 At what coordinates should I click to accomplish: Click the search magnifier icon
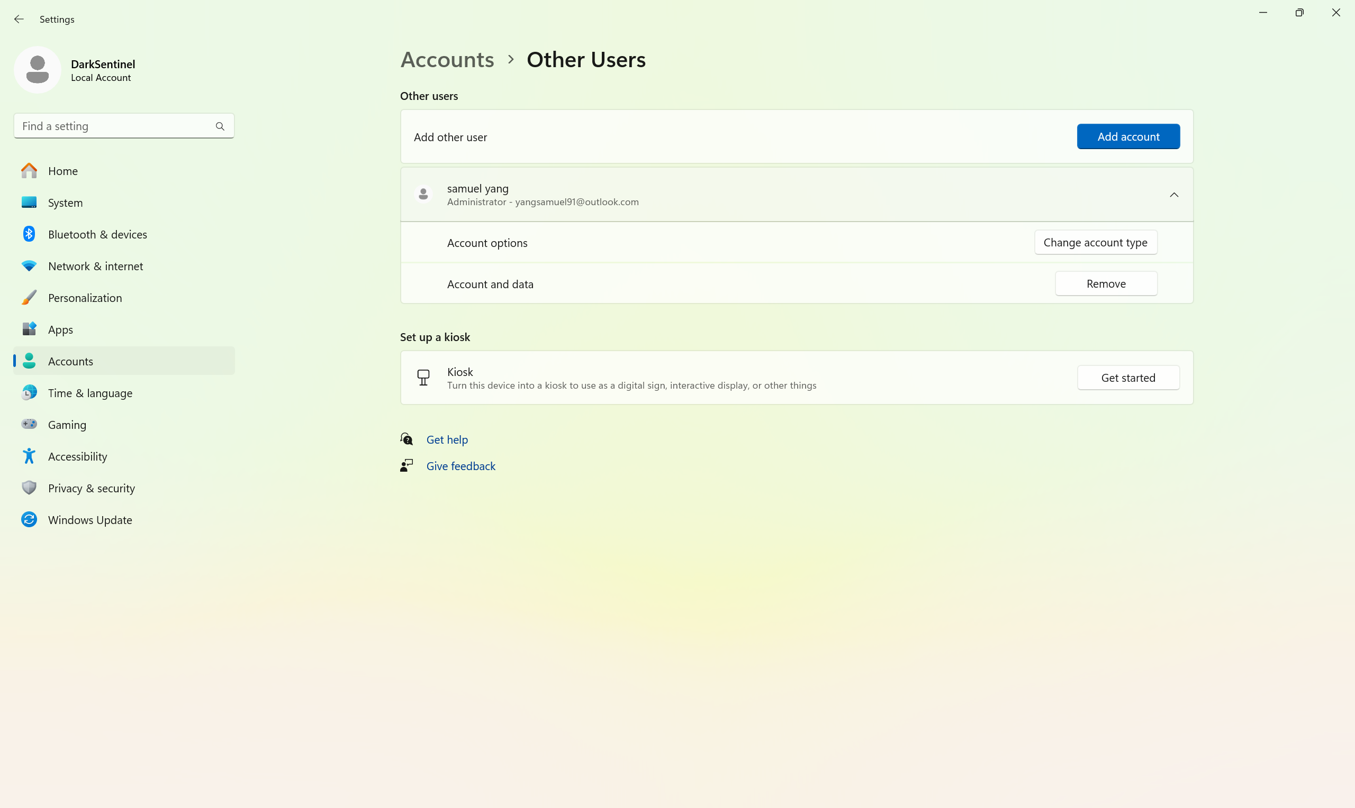coord(220,126)
